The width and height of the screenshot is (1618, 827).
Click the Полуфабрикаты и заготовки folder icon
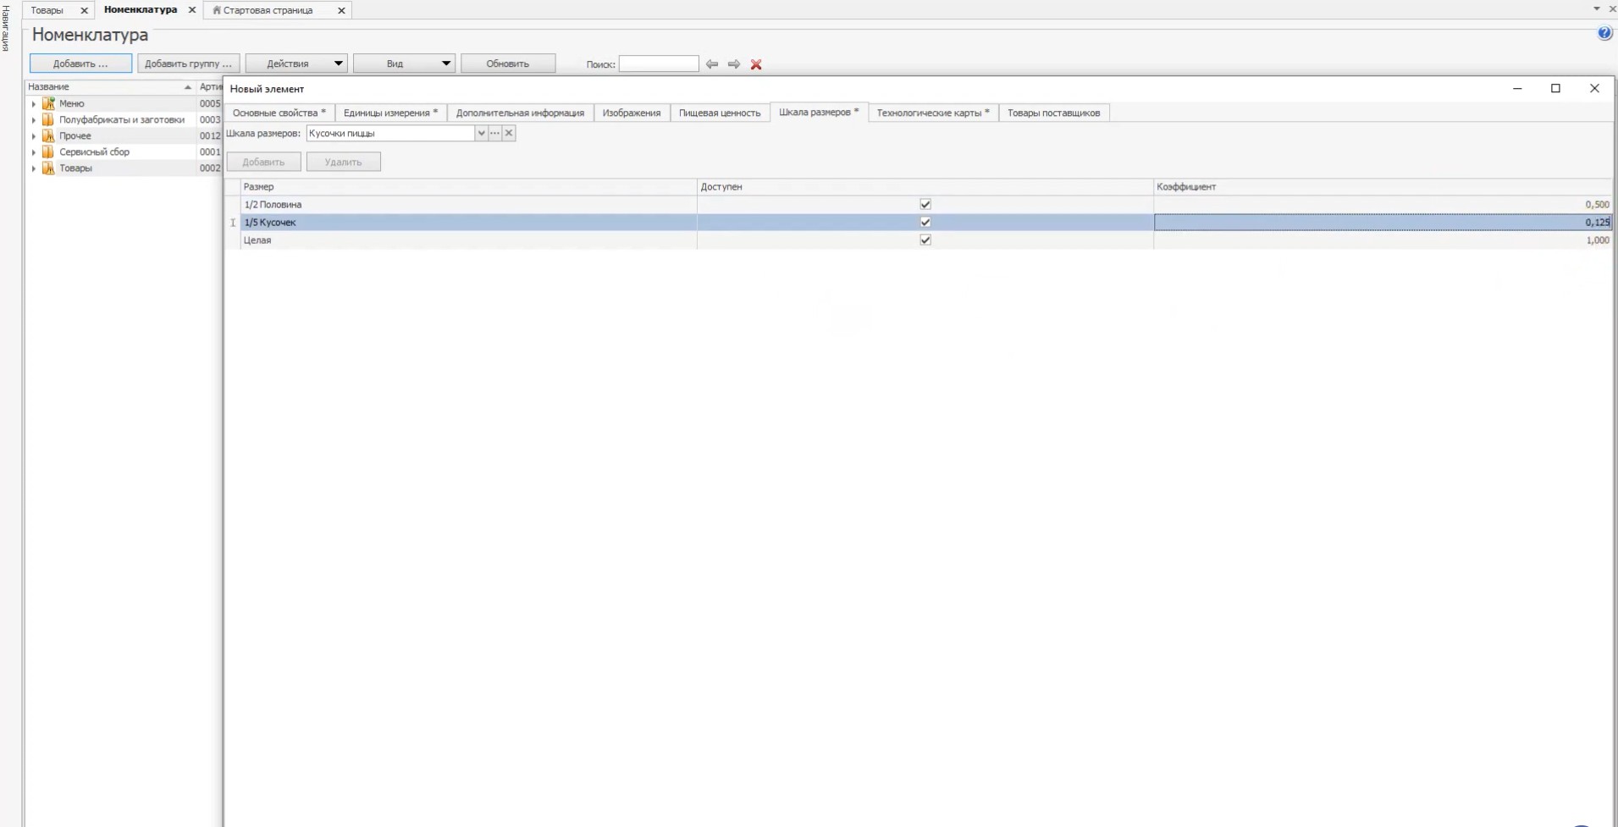48,119
